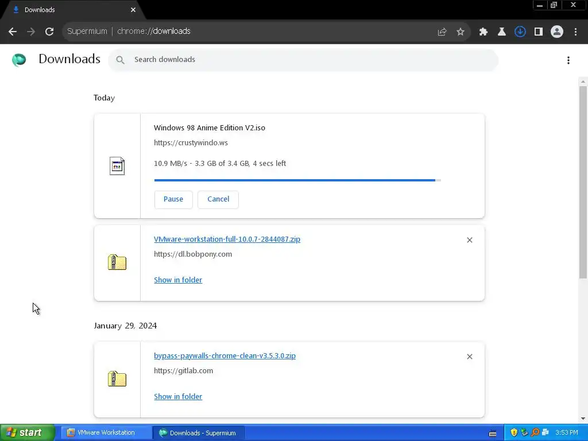Click the January 29, 2024 date heading
Viewport: 588px width, 441px height.
pyautogui.click(x=125, y=326)
